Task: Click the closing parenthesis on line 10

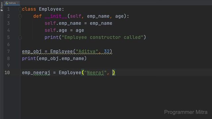Action: pos(114,73)
